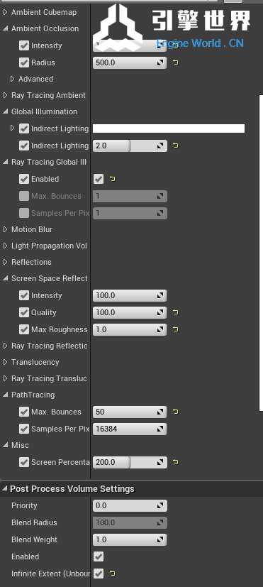Viewport: 263px width, 587px height.
Task: Toggle Ambient Occlusion Intensity override checkbox
Action: pos(24,45)
